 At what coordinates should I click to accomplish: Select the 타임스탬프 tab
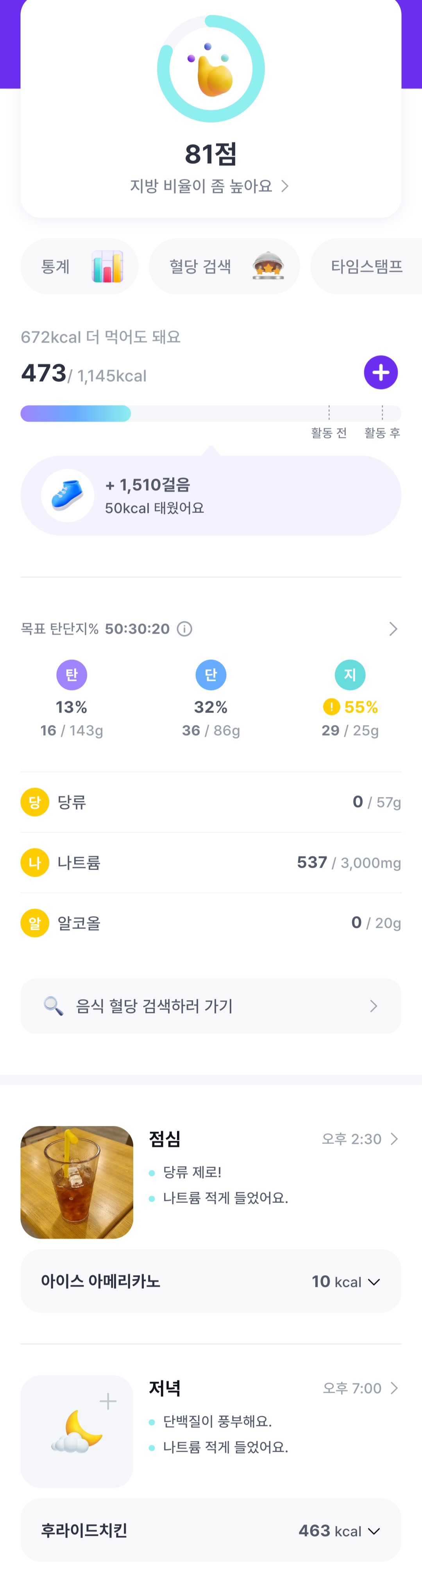[x=367, y=266]
